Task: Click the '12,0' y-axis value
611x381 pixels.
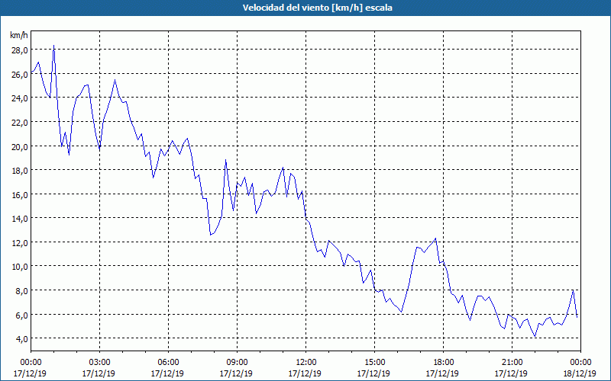Action: 20,243
